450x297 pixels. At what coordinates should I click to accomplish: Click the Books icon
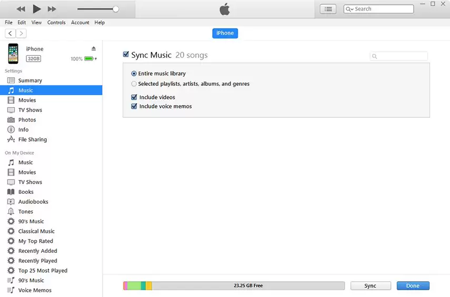pyautogui.click(x=11, y=192)
